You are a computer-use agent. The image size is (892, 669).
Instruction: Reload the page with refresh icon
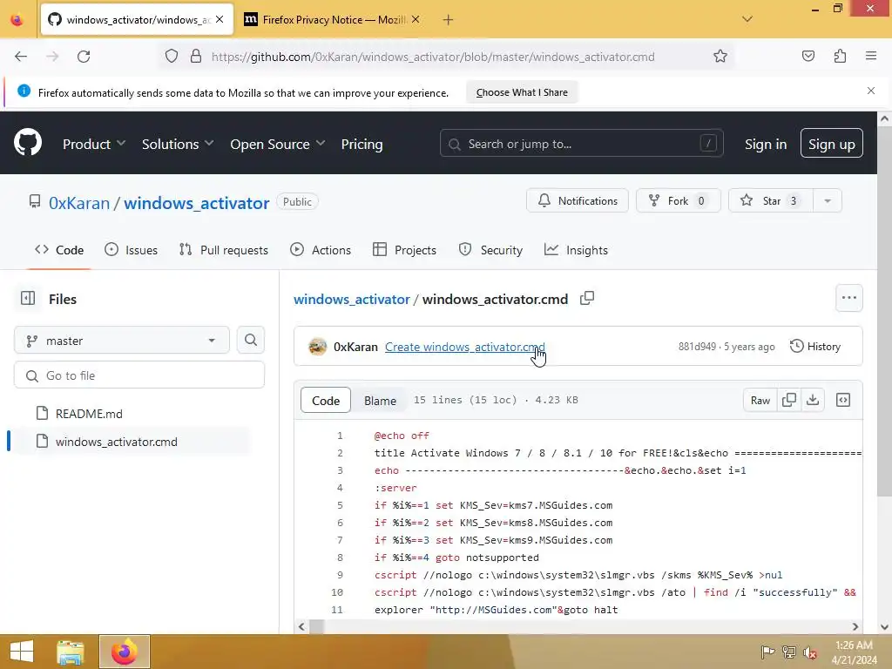click(x=84, y=57)
